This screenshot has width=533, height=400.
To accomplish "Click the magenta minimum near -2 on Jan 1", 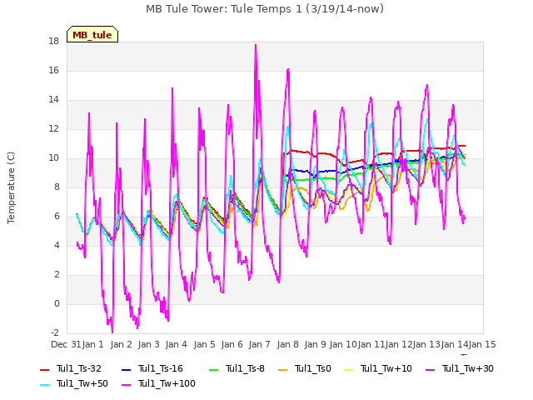I will 112,332.
